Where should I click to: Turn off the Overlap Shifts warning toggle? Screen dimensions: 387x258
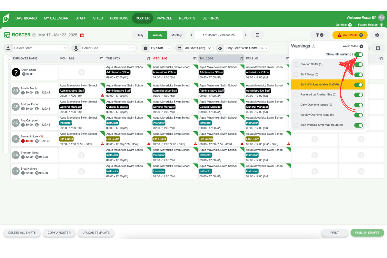pos(358,64)
